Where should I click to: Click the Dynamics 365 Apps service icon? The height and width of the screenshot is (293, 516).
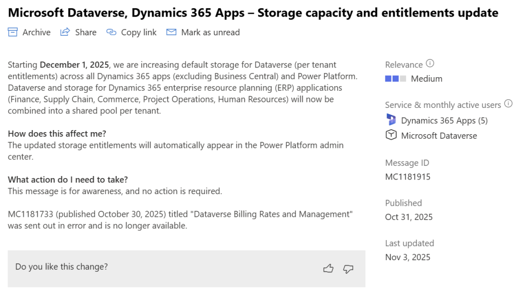coord(392,120)
